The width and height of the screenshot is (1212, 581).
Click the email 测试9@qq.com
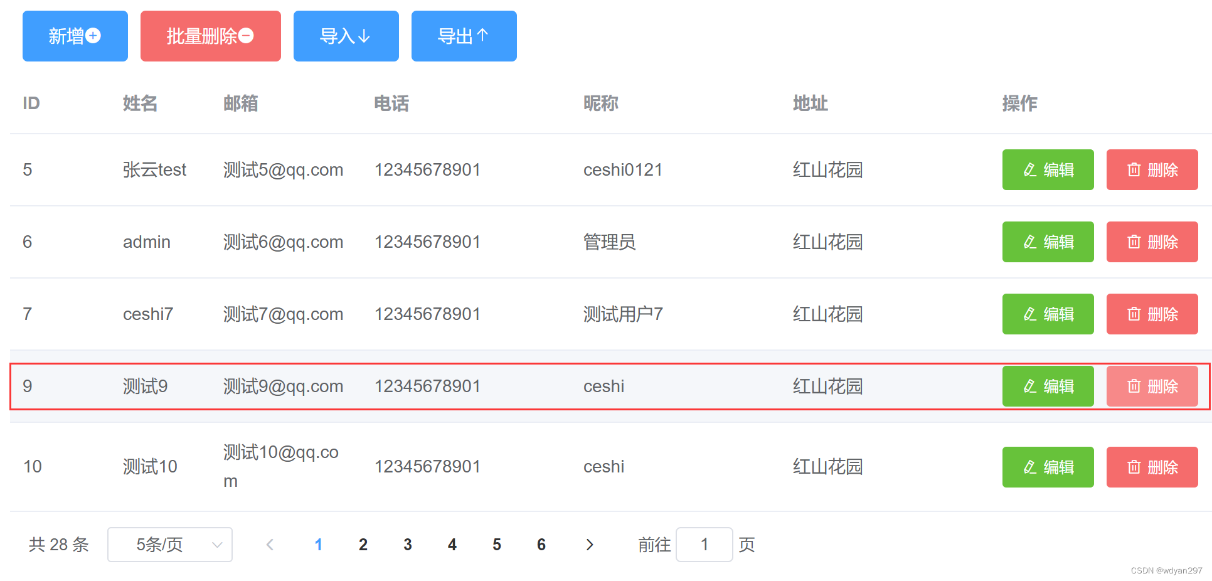click(284, 386)
